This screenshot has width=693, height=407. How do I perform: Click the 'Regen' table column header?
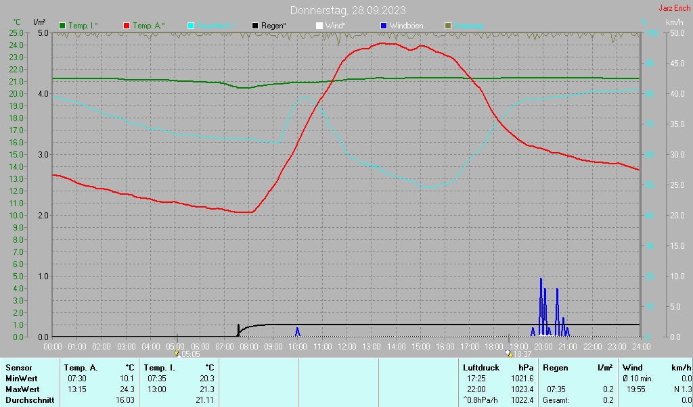[x=556, y=368]
